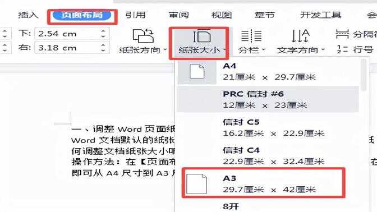The width and height of the screenshot is (377, 212).
Task: Select the 章节 tab
Action: click(264, 15)
